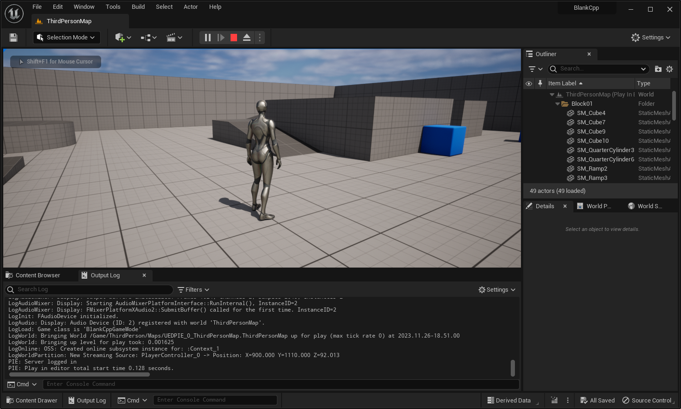This screenshot has height=409, width=681.
Task: Stop the play session with red square
Action: 234,38
